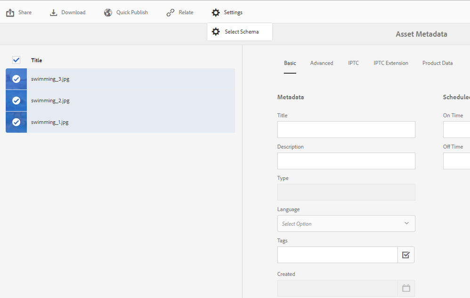This screenshot has width=470, height=298.
Task: Click the Download arrow icon
Action: point(54,13)
